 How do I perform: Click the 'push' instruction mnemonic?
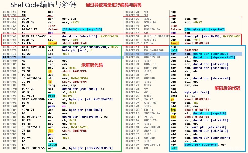(x=52, y=106)
